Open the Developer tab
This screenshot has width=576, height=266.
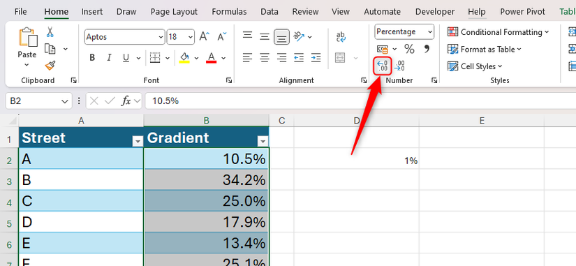coord(435,12)
